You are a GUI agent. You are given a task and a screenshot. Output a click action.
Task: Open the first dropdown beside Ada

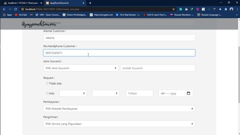click(73, 93)
